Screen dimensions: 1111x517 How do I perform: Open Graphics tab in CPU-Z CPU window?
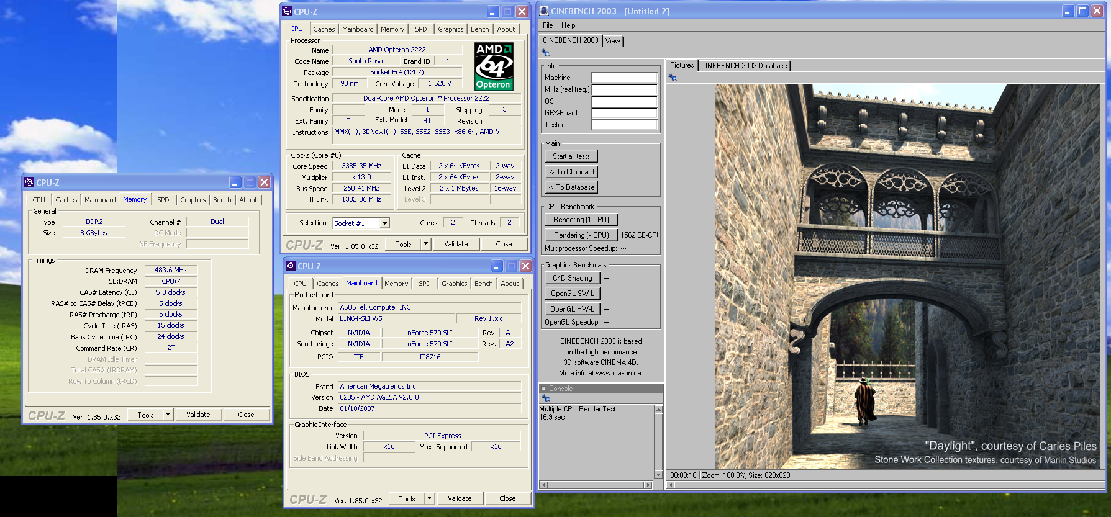[x=451, y=29]
